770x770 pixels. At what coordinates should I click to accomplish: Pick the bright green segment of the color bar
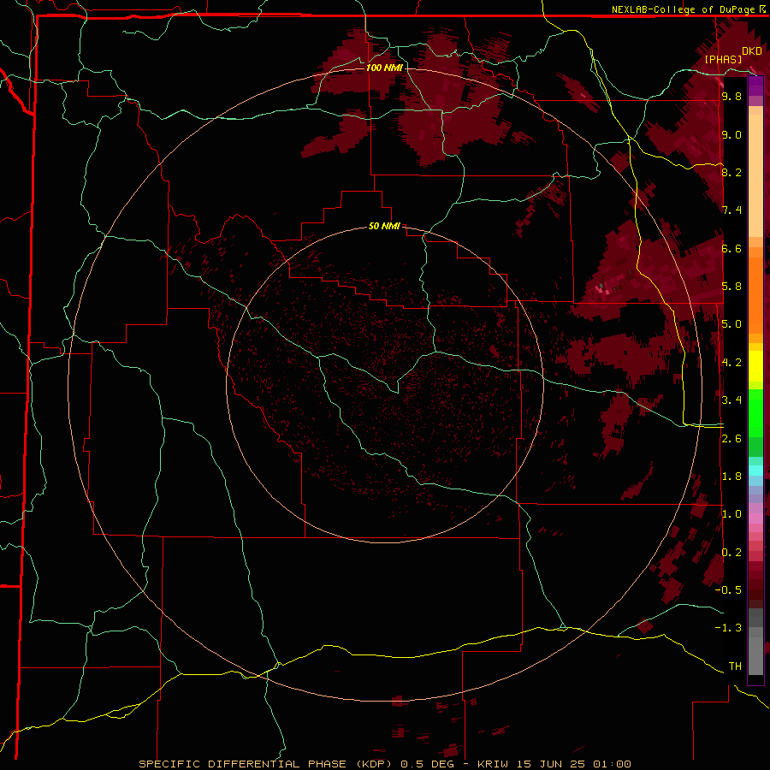click(x=755, y=413)
